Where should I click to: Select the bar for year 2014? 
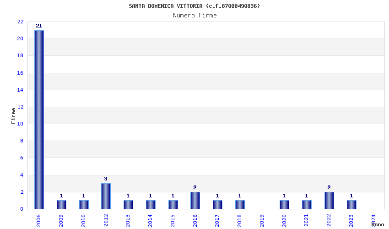[x=151, y=205]
